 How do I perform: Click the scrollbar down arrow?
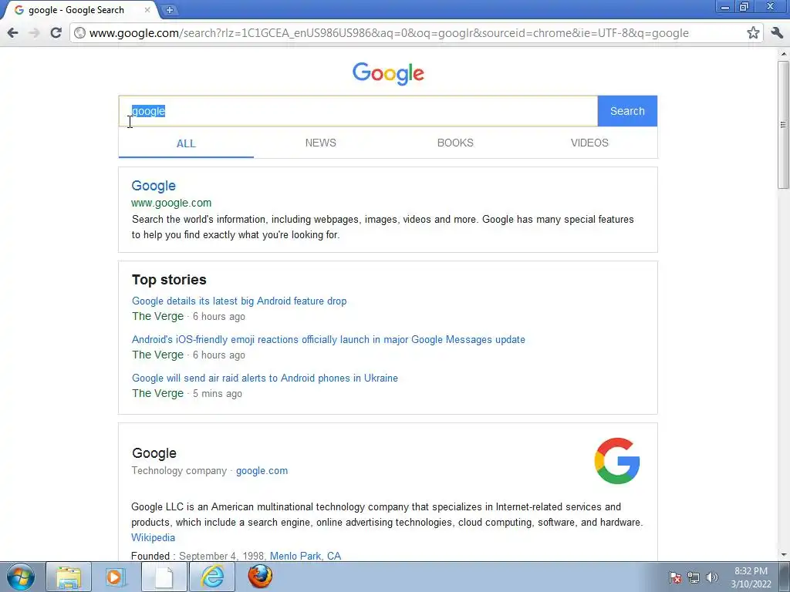coord(784,555)
